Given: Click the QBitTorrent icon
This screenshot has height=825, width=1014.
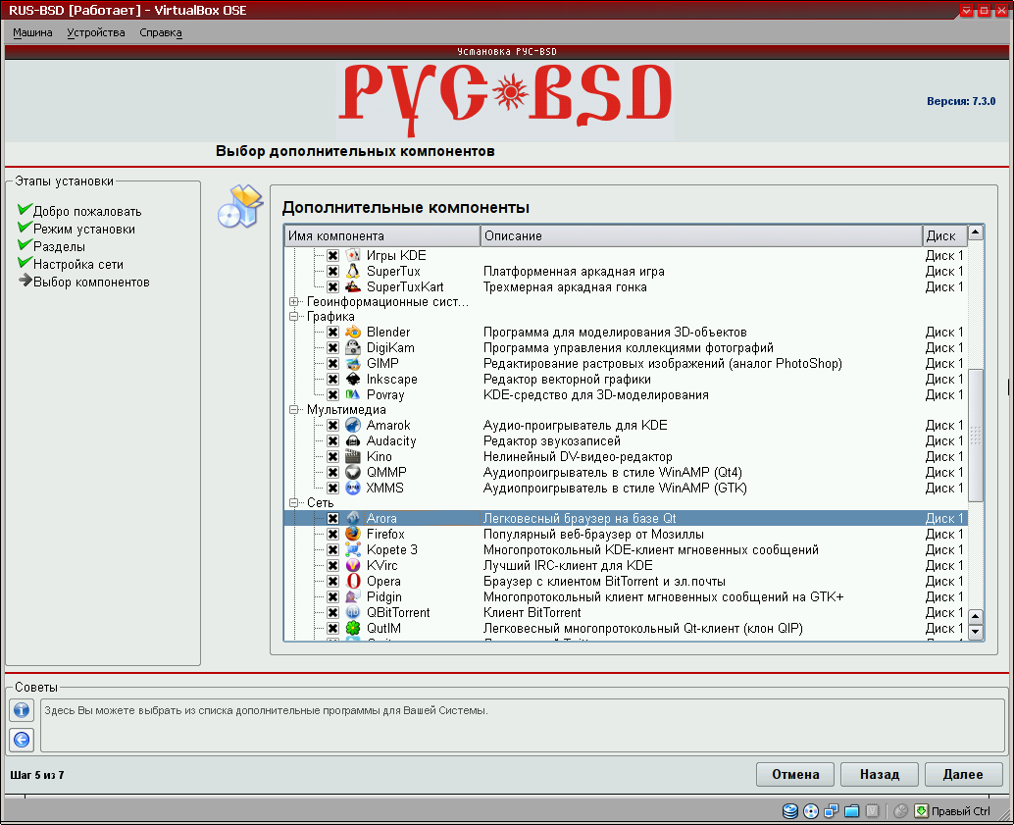Looking at the screenshot, I should [352, 612].
